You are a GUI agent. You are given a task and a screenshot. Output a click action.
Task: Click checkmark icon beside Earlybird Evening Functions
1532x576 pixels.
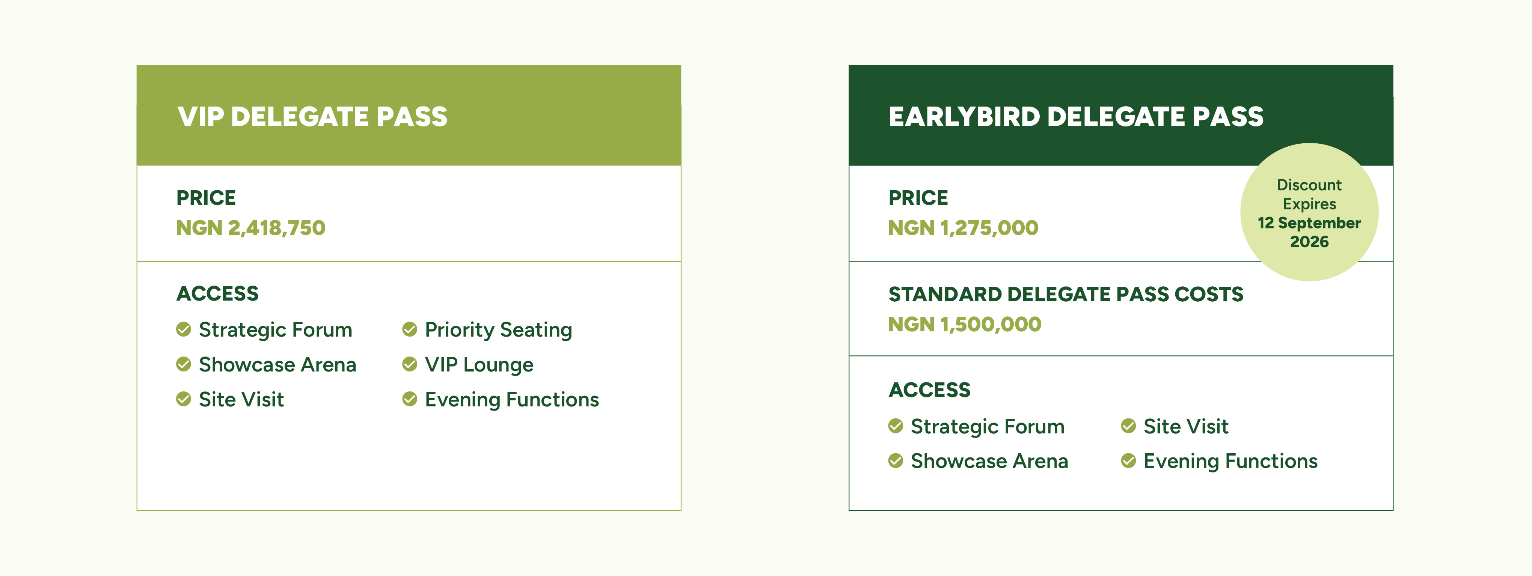(x=1128, y=461)
